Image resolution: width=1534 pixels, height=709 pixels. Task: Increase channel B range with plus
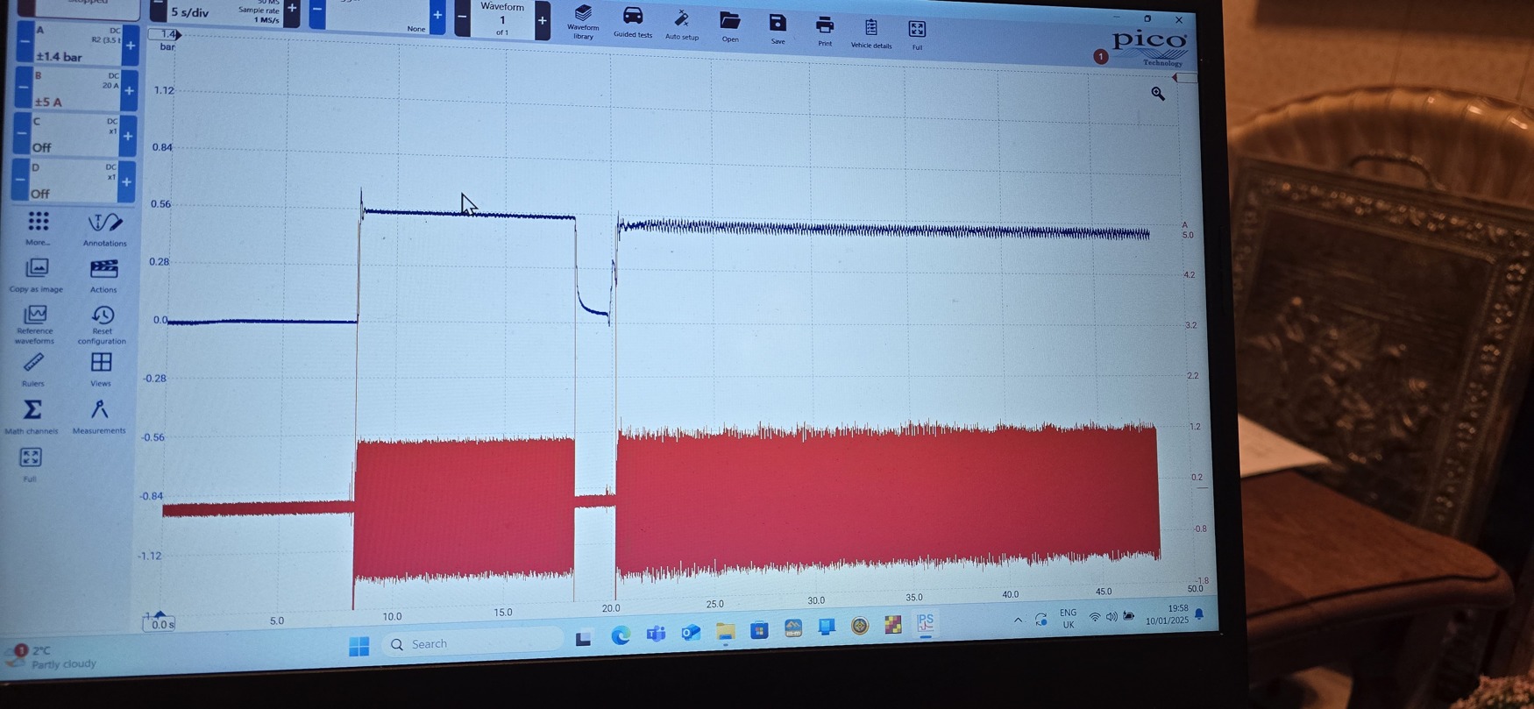130,90
